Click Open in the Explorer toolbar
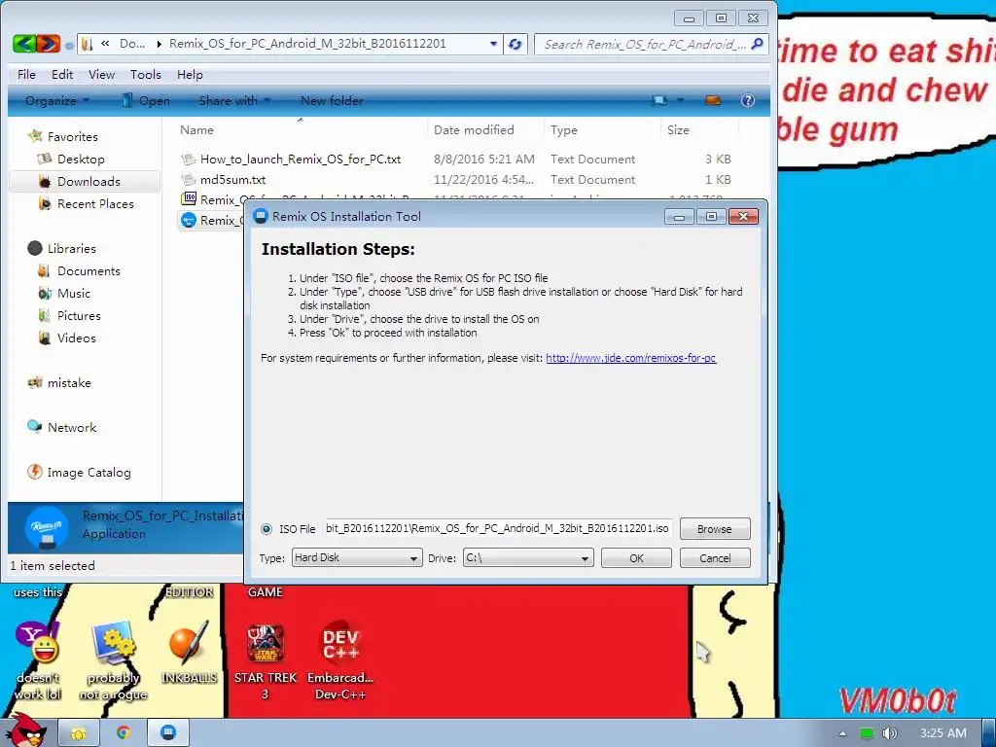Image resolution: width=996 pixels, height=747 pixels. click(146, 100)
